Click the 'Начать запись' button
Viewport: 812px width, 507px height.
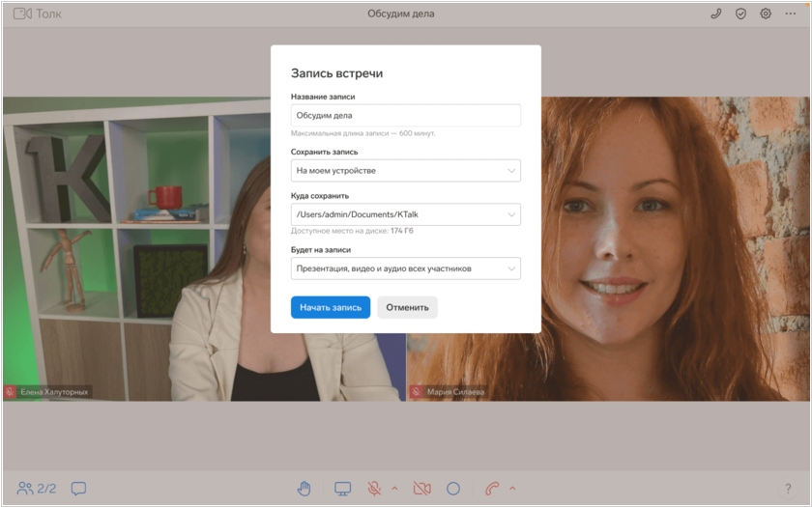coord(331,307)
